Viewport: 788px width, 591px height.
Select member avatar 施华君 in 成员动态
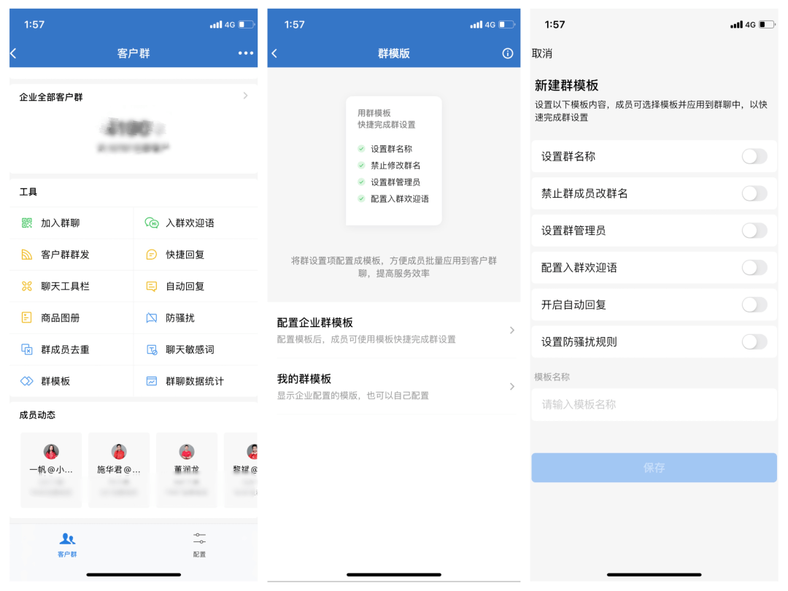(119, 452)
